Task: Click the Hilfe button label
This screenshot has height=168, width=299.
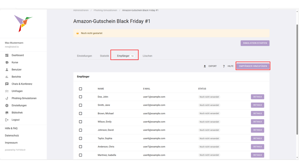Action: (230, 66)
